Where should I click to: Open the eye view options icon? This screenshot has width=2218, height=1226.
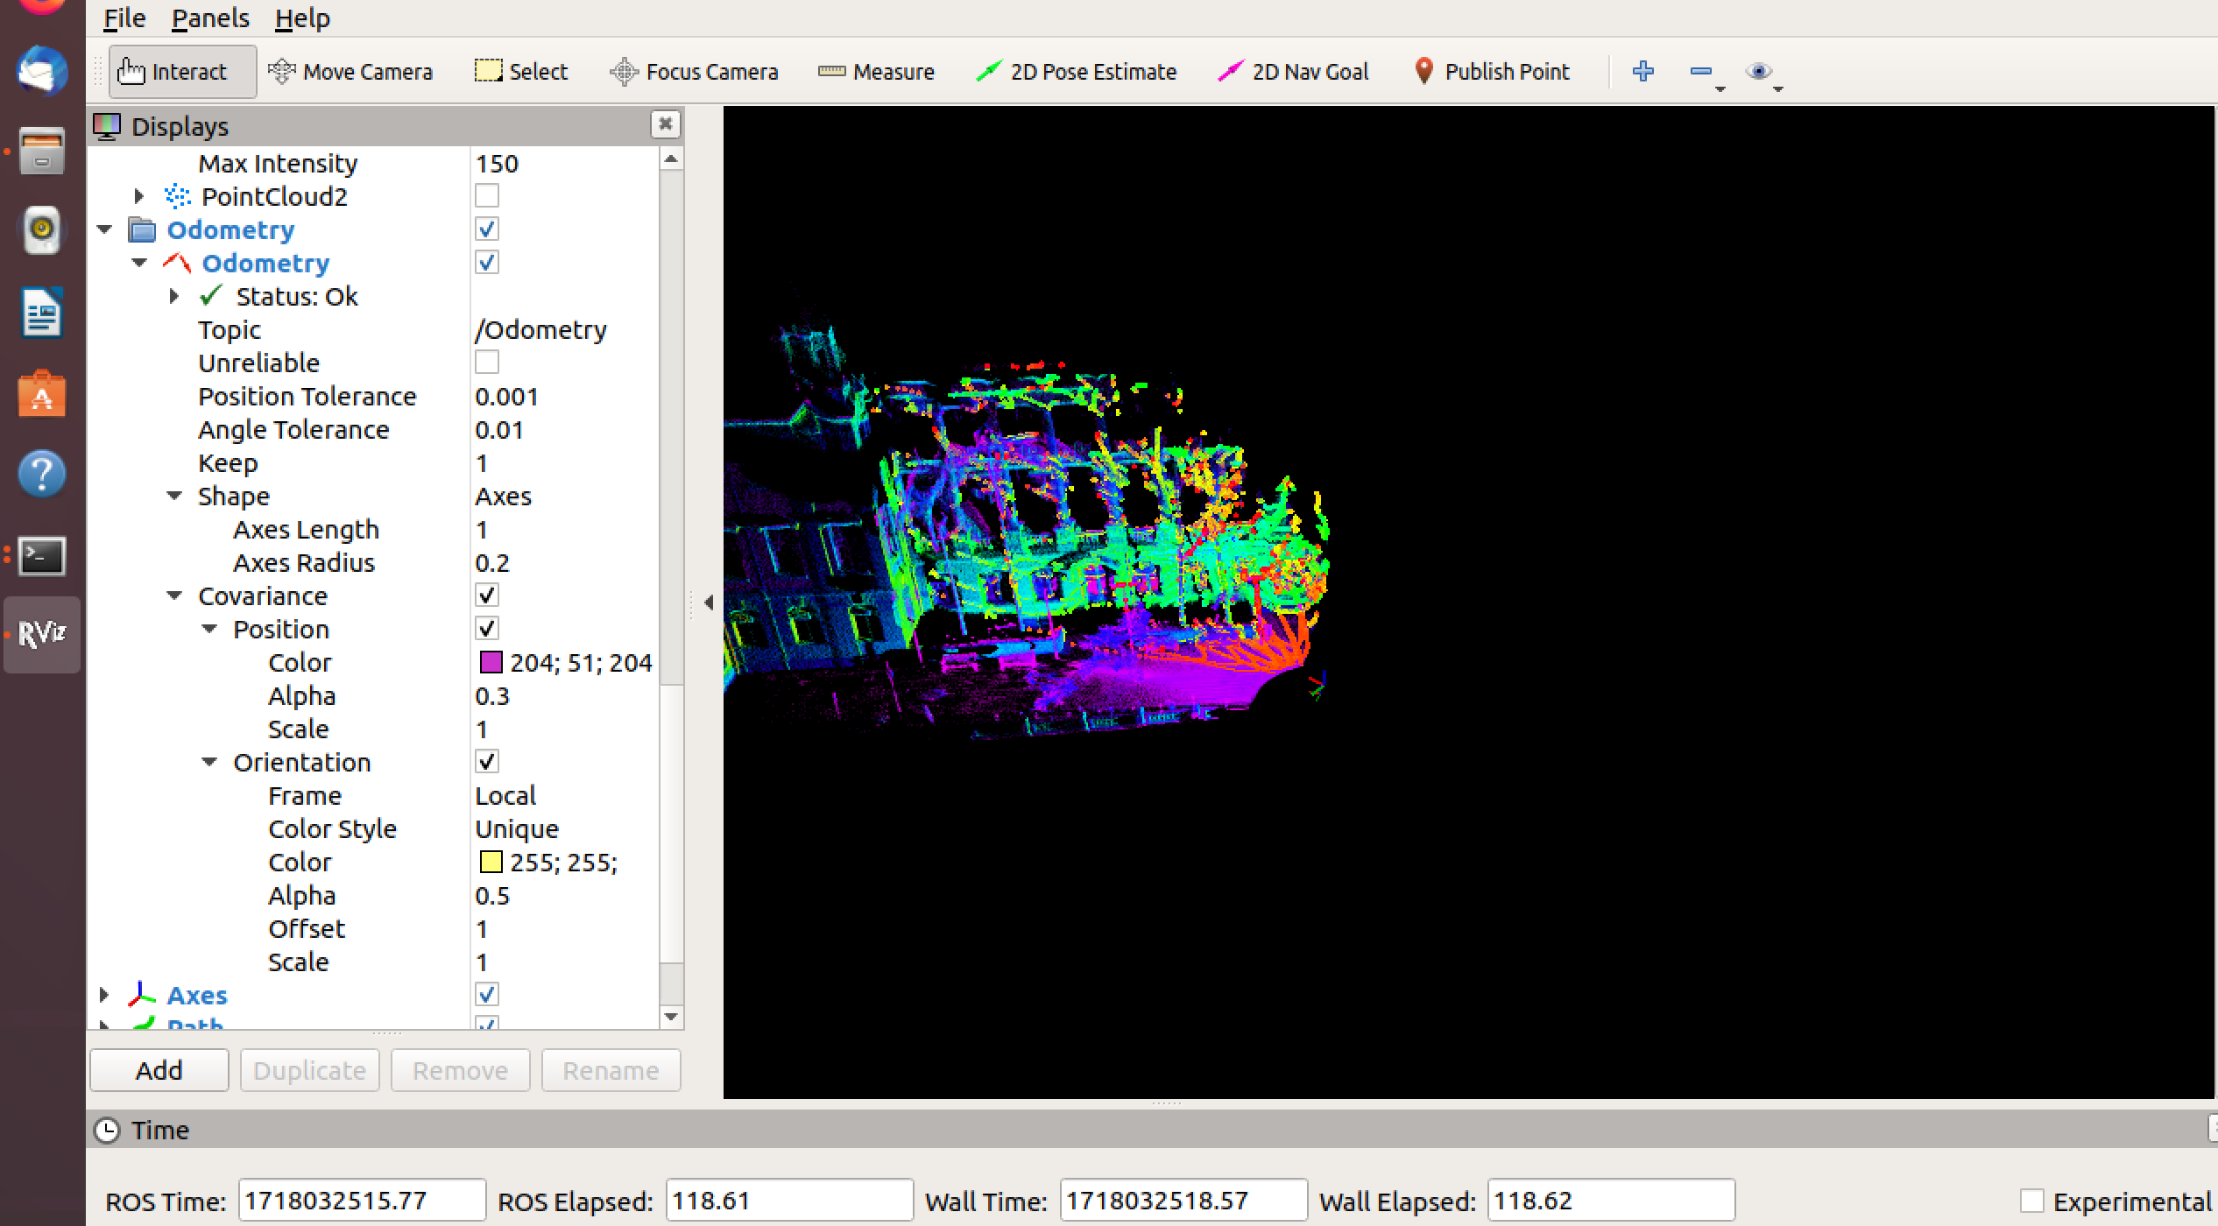coord(1757,72)
